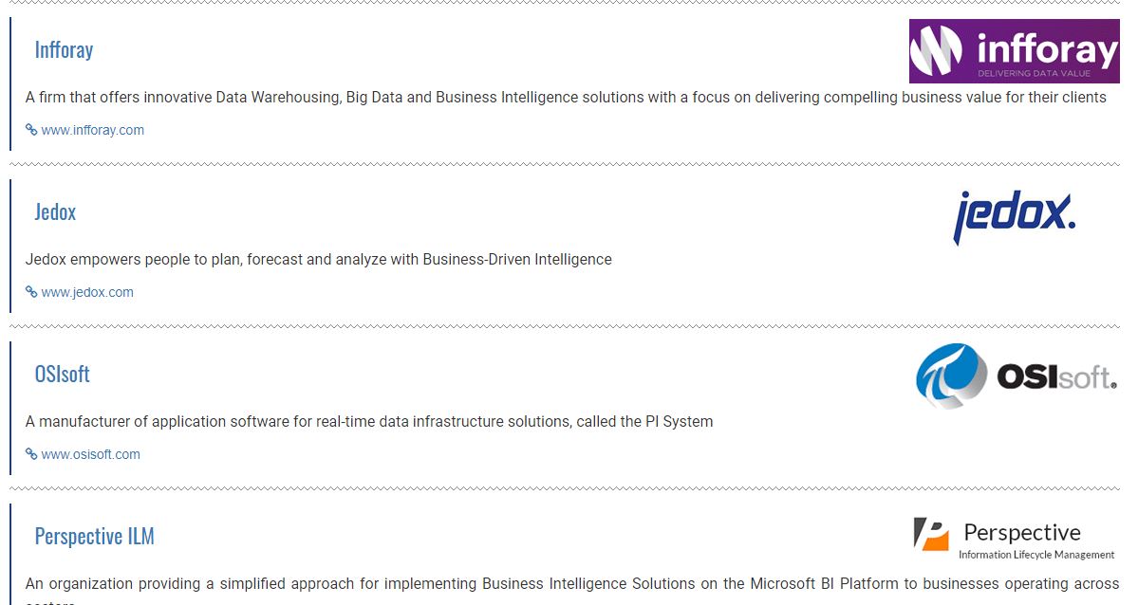Click the Perspective Information Lifecycle Management logo
1138x605 pixels.
click(1014, 539)
